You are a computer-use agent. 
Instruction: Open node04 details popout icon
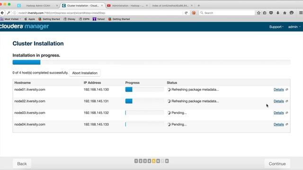point(287,124)
